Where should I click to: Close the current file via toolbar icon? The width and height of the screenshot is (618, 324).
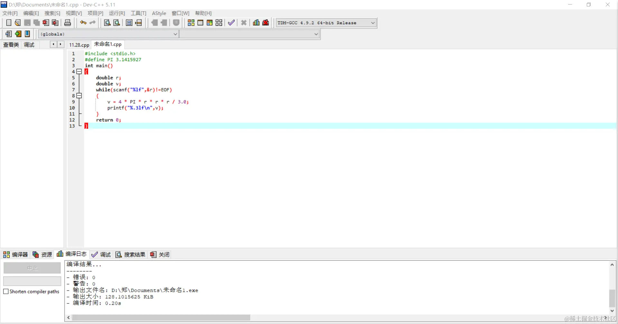click(x=46, y=23)
